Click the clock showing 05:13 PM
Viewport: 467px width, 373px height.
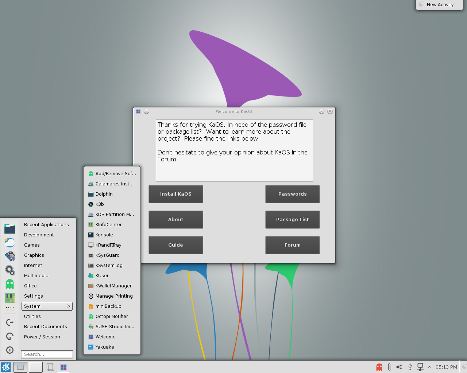446,367
